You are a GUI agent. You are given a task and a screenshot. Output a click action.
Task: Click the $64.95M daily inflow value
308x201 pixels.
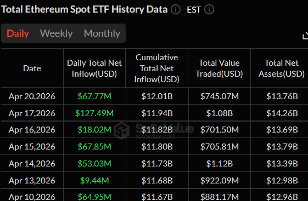[94, 197]
